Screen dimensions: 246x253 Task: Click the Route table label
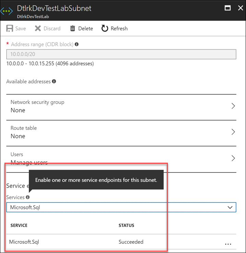[24, 128]
